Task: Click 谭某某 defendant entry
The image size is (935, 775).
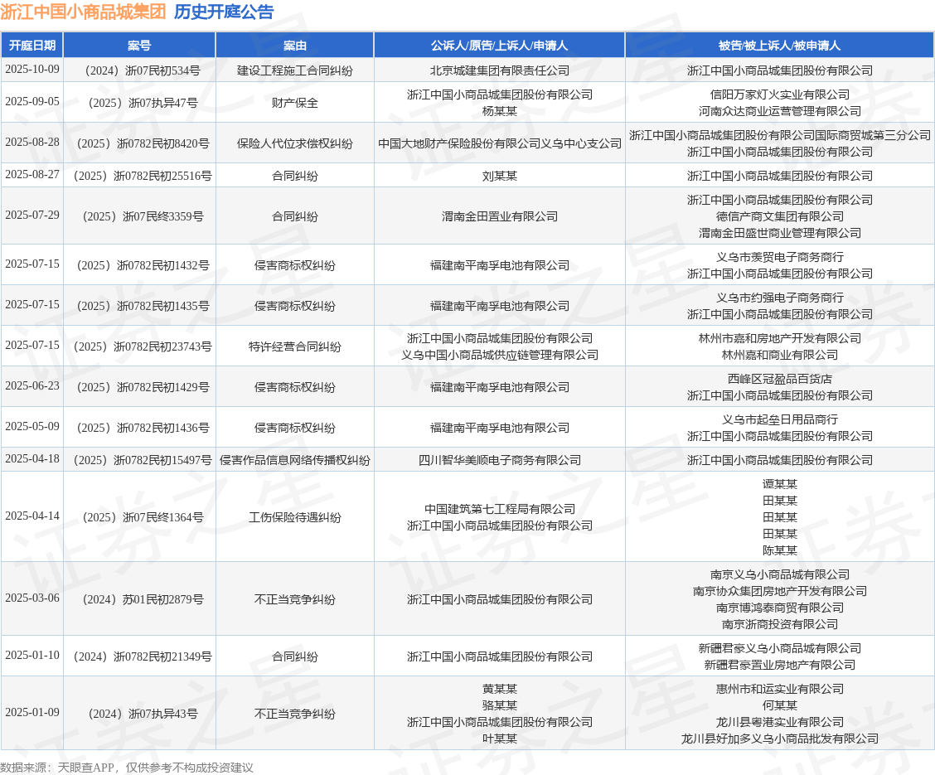Action: (x=779, y=483)
